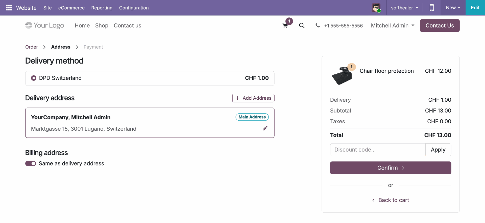
Task: Expand the Mitchell Admin user dropdown
Action: (393, 25)
